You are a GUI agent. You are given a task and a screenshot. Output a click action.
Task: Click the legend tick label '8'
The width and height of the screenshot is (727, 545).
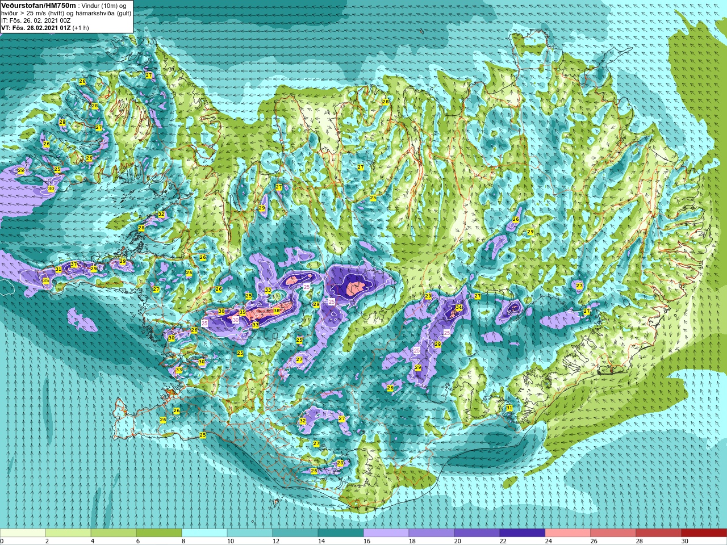183,541
